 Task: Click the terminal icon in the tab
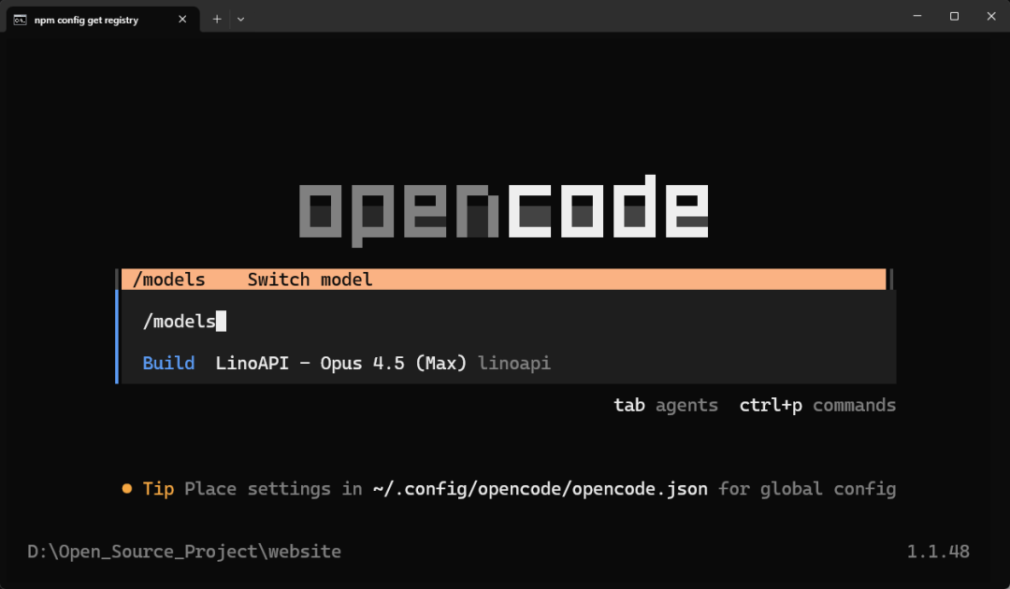(x=20, y=20)
